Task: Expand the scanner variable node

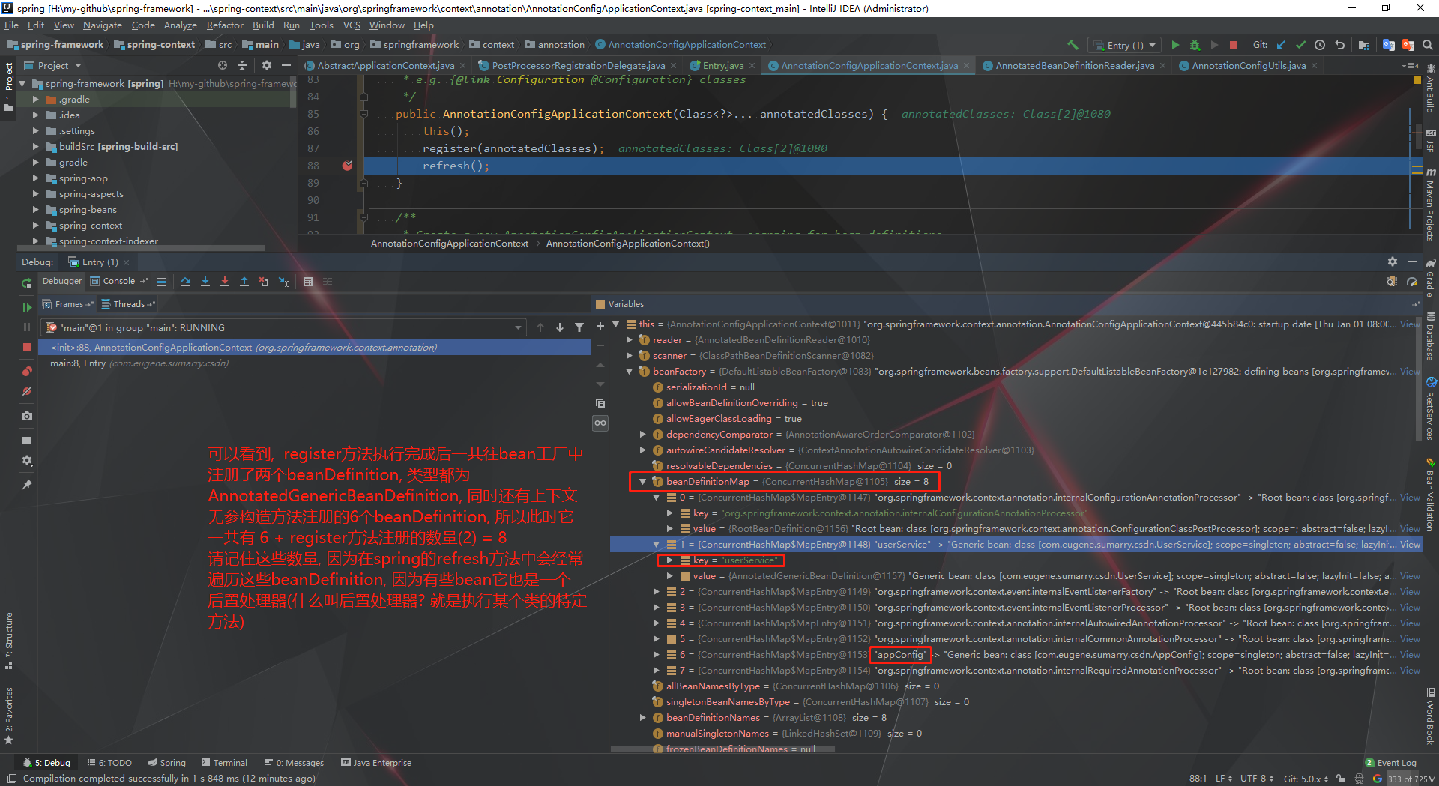Action: tap(630, 356)
